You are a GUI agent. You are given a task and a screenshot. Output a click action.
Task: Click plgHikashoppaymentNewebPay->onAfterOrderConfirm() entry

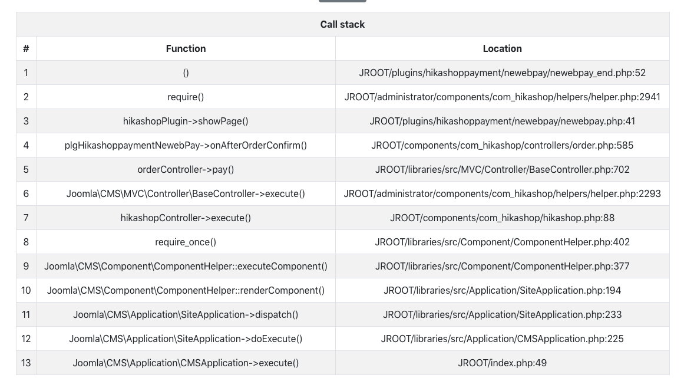(x=186, y=146)
